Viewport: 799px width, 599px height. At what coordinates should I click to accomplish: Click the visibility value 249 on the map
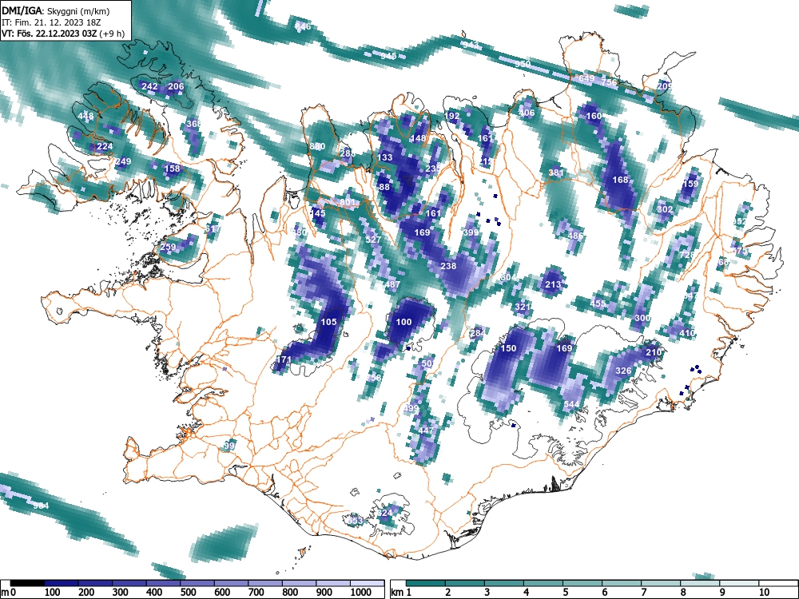pos(123,161)
